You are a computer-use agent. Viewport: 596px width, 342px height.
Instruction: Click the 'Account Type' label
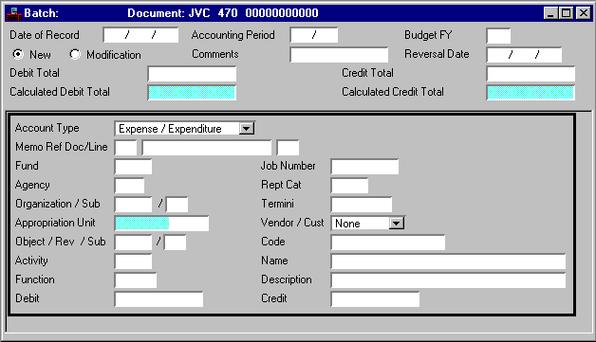point(47,128)
